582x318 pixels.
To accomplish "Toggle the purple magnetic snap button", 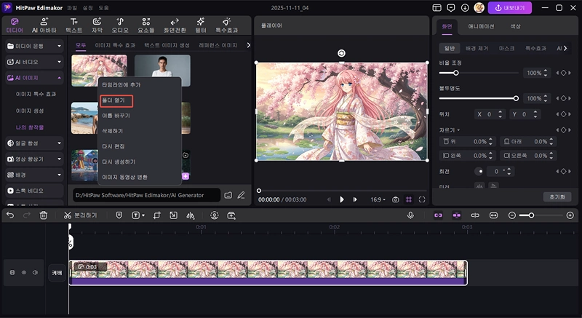I will click(438, 215).
